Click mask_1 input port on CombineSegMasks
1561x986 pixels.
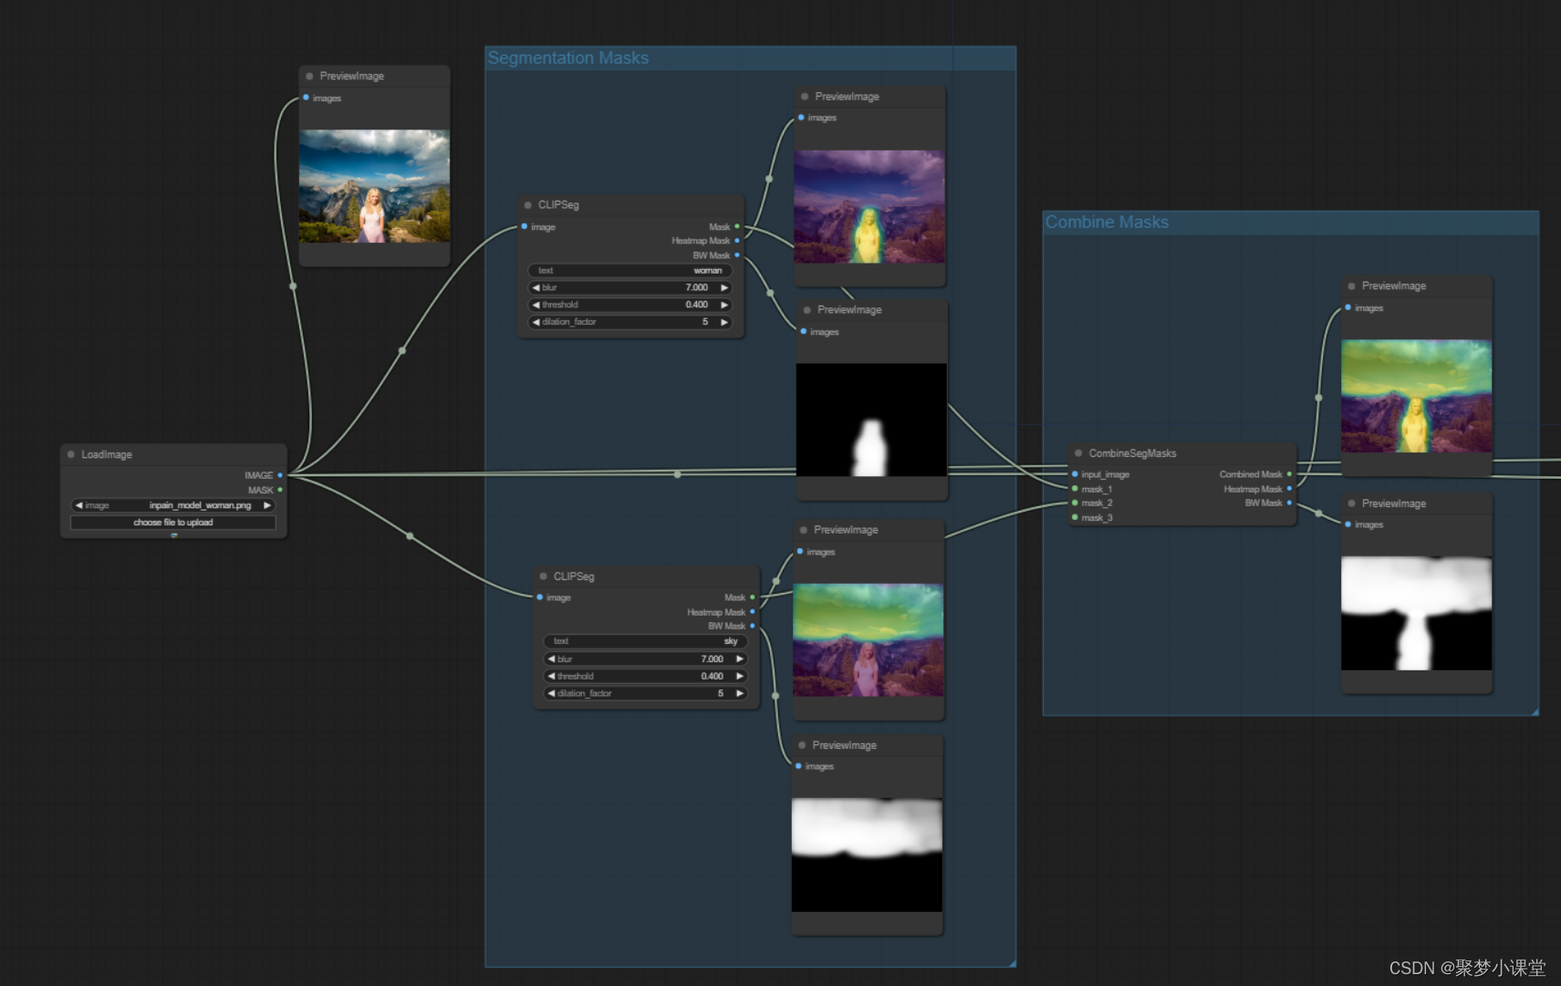pos(1075,489)
